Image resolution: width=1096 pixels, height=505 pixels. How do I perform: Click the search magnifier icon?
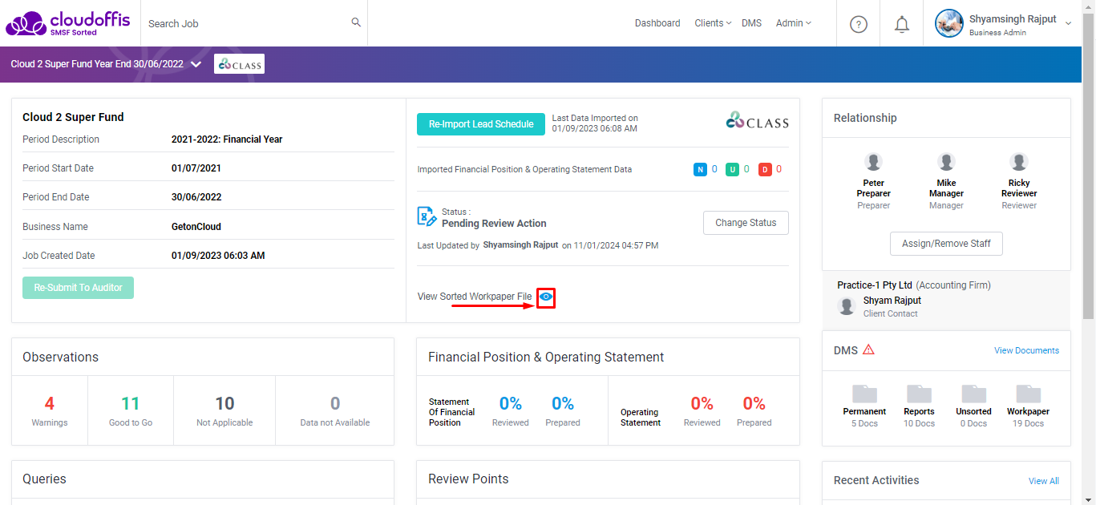click(x=356, y=22)
